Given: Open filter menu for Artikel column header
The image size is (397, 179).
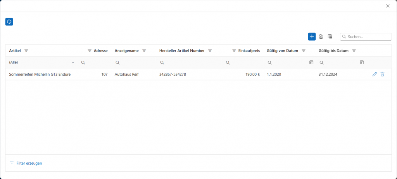Looking at the screenshot, I should click(x=26, y=51).
